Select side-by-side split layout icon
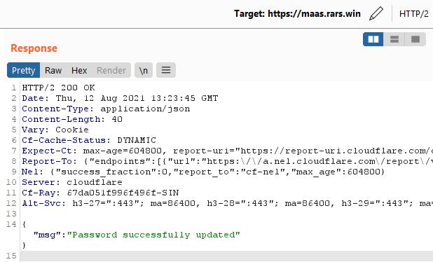 click(x=373, y=39)
